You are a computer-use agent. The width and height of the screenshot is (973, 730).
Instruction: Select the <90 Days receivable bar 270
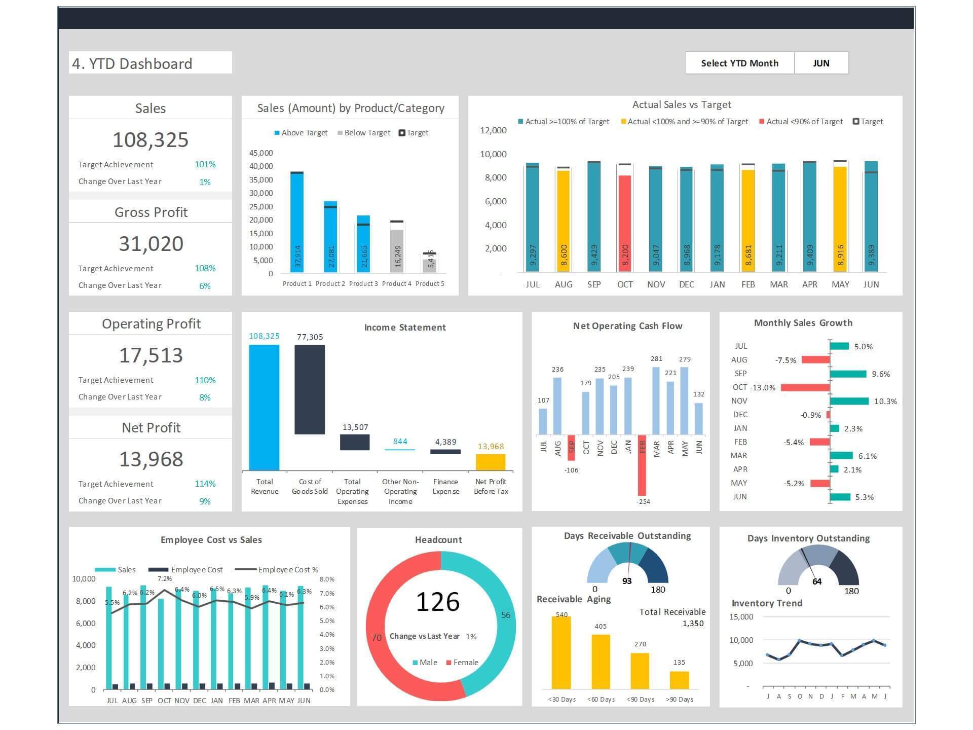[640, 671]
